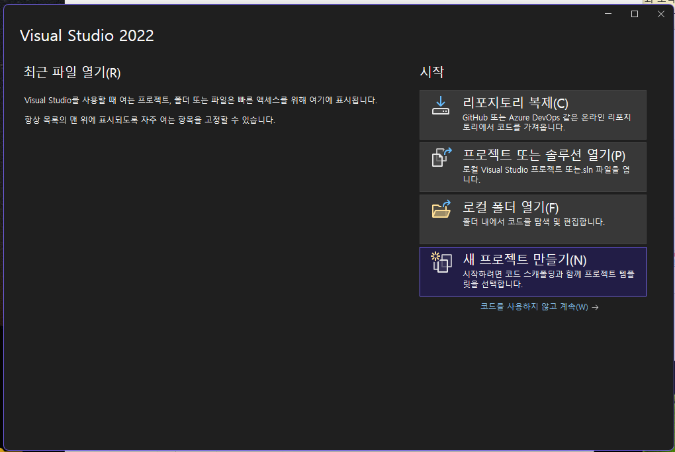Click the 시작하려면 코드 스캐폴딩 description text
The height and width of the screenshot is (452, 675).
click(x=549, y=279)
